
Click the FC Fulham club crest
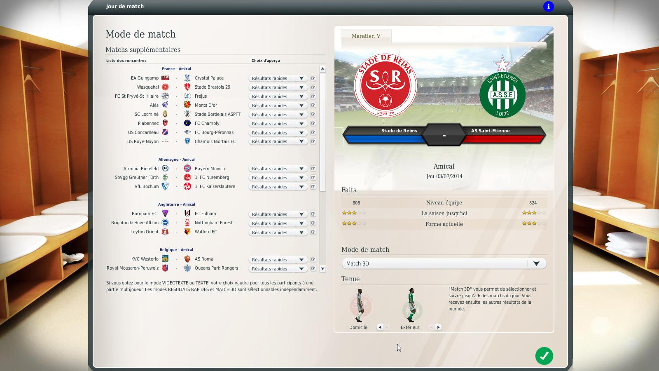187,214
